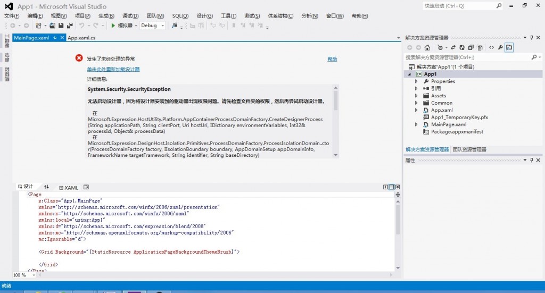Screen dimensions: 545x293
Task: Switch to the App.xaml.cs tab
Action: (x=81, y=38)
